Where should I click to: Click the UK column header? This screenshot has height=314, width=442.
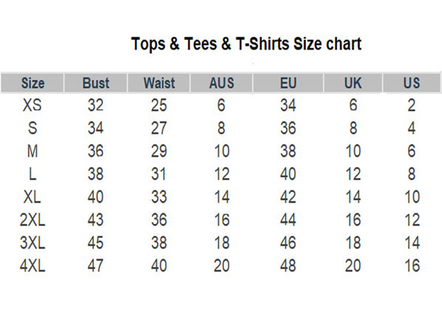pos(353,83)
